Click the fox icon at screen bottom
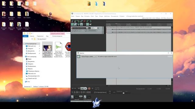 pos(97,103)
